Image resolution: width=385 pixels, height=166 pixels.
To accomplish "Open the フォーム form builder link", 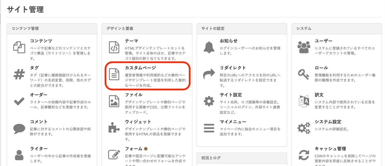I will pyautogui.click(x=133, y=149).
